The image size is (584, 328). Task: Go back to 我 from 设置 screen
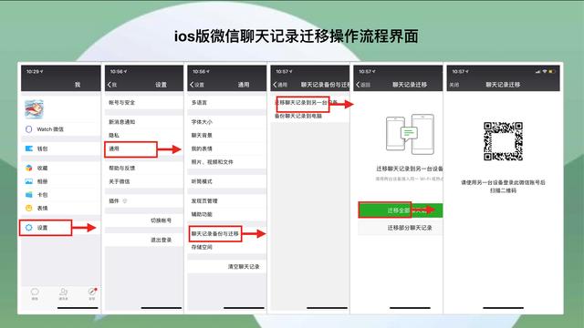(112, 85)
